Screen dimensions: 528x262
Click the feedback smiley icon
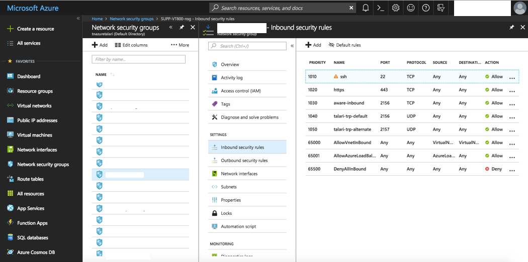coord(411,8)
